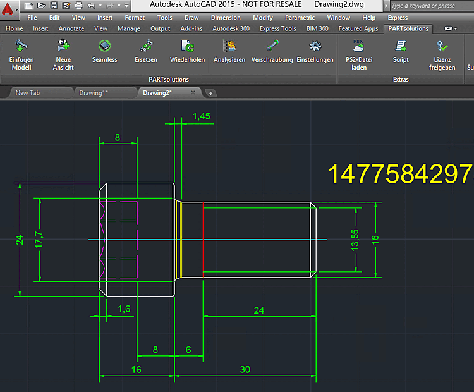Switch to the Drawing1* document tab
This screenshot has width=474, height=392.
point(94,92)
